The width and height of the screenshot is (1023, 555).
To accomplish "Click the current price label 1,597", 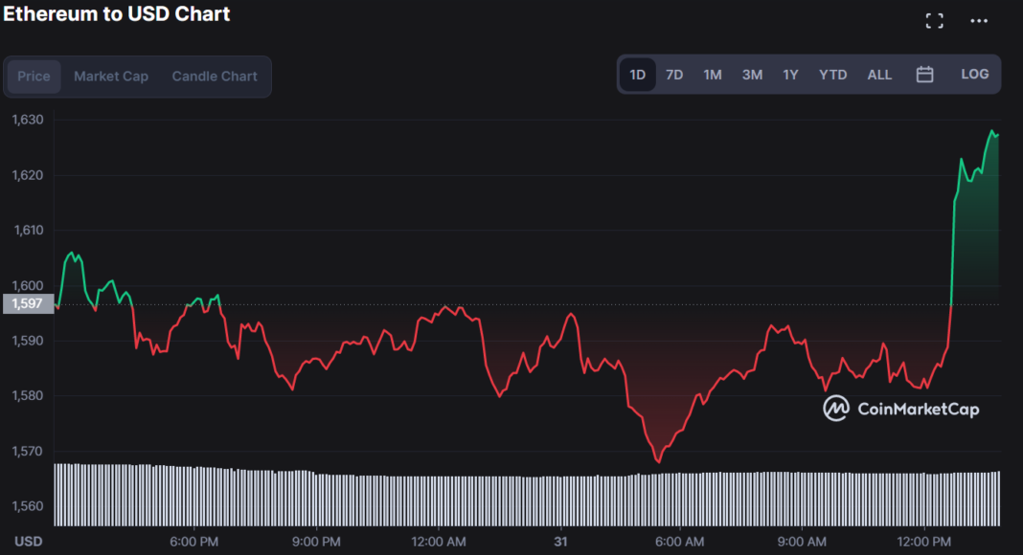I will (x=26, y=303).
